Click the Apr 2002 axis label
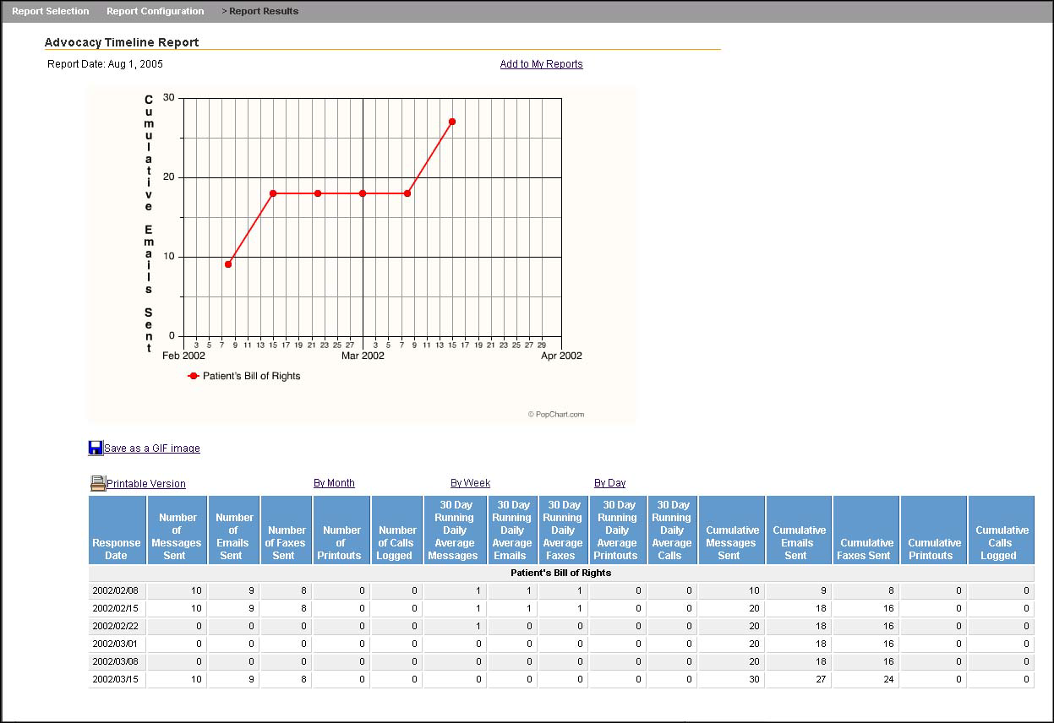This screenshot has height=723, width=1054. point(561,356)
